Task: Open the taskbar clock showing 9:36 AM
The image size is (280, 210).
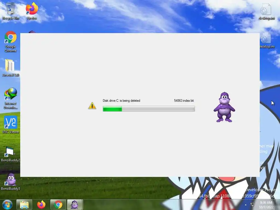Action: 266,205
